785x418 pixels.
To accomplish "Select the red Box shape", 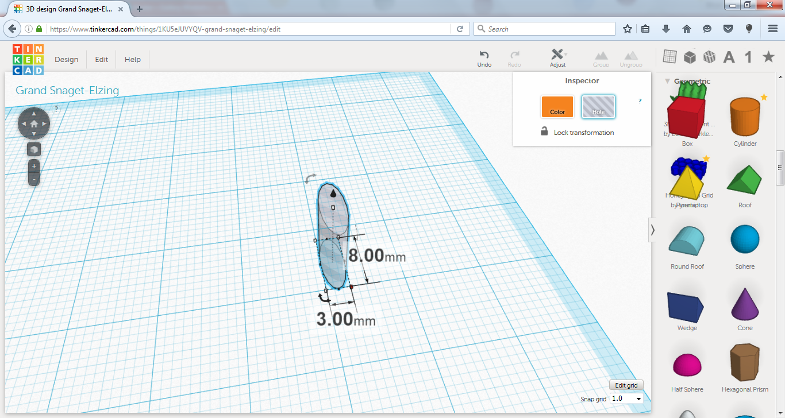I will click(687, 118).
